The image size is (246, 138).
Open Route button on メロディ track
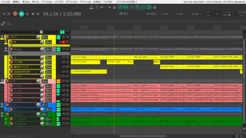tap(45, 37)
